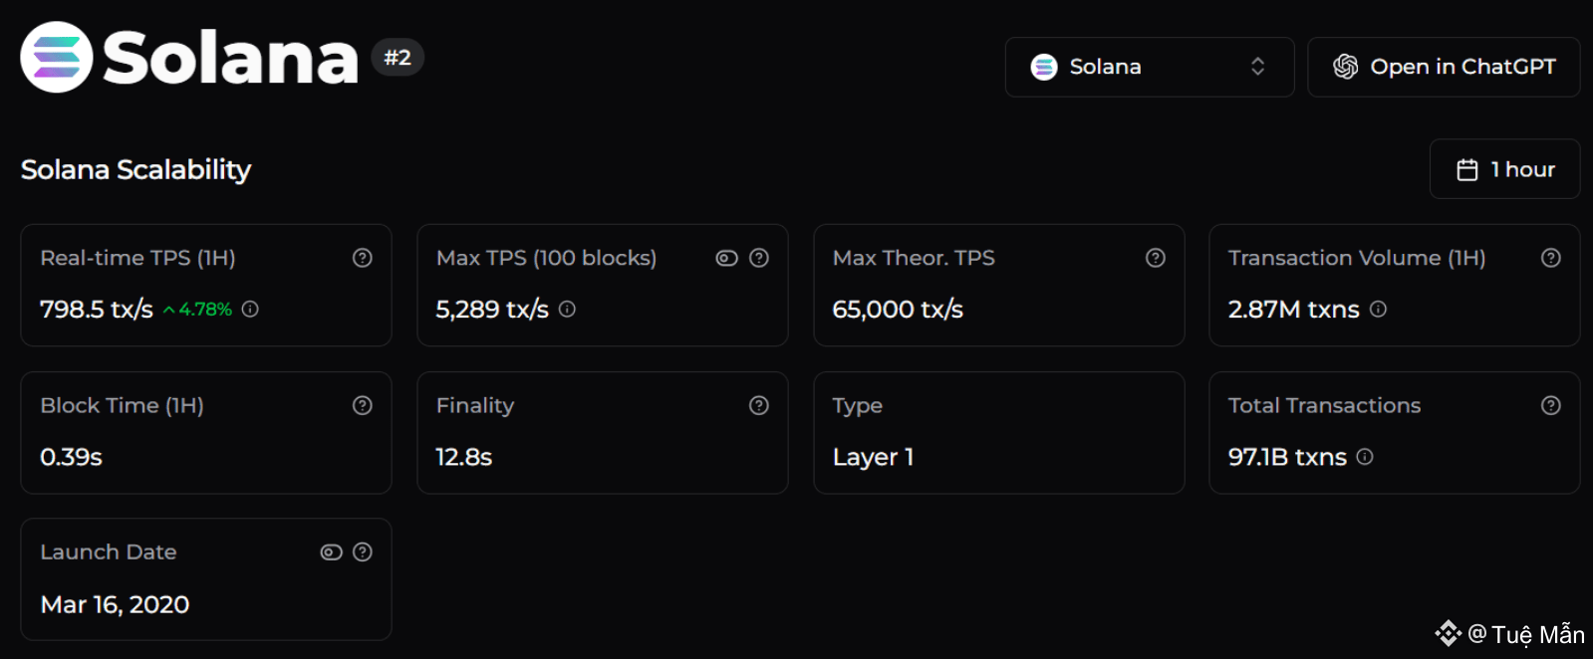
Task: Toggle eye icon on Launch Date card
Action: tap(332, 552)
